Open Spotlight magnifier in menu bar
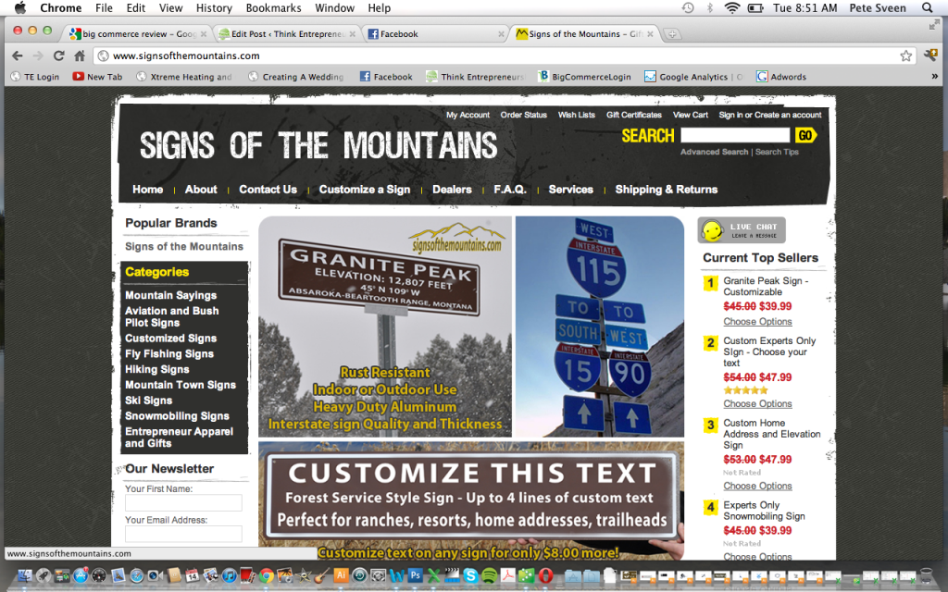The image size is (948, 592). click(927, 7)
